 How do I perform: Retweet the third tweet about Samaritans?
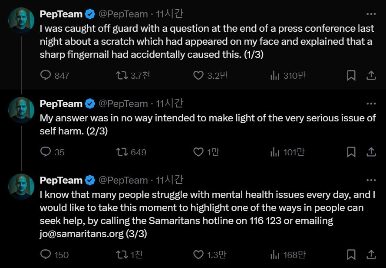(122, 255)
